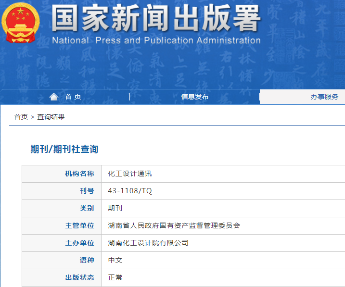Click the 出版状态 value 正常

pyautogui.click(x=115, y=277)
